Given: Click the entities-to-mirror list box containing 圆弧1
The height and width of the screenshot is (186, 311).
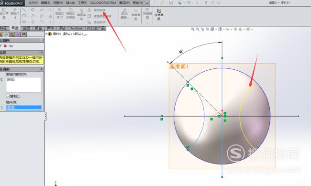Looking at the screenshot, I should pyautogui.click(x=23, y=85).
